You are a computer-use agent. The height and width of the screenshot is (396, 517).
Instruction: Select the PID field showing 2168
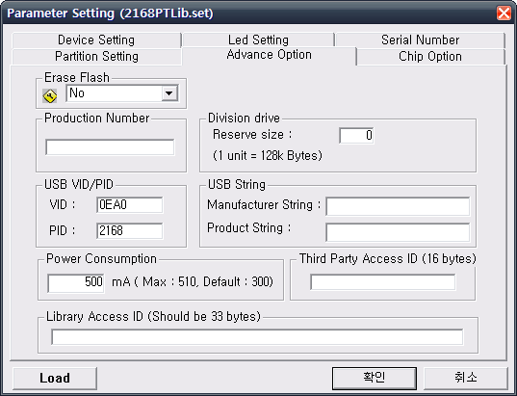(130, 230)
